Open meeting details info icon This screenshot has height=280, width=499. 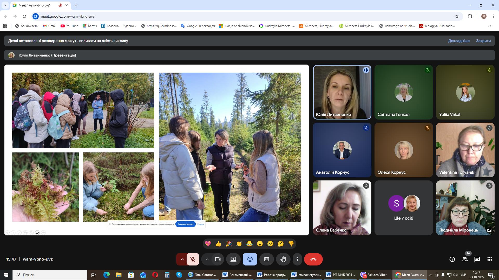pyautogui.click(x=452, y=260)
